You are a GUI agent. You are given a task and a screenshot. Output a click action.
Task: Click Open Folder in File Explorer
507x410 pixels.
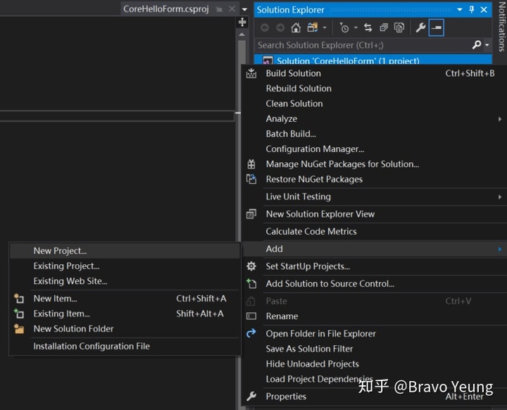coord(374,334)
